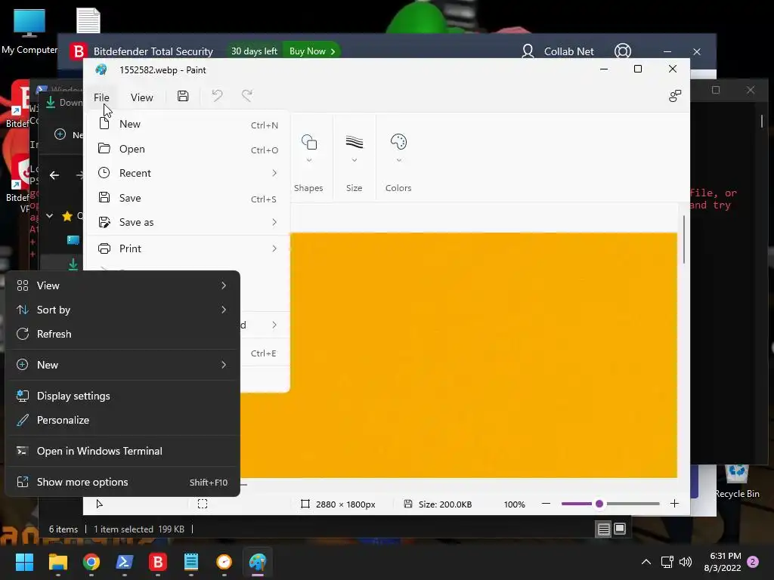Click the volume tray icon

(686, 562)
